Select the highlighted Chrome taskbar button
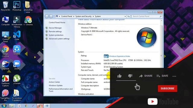 [40, 106]
